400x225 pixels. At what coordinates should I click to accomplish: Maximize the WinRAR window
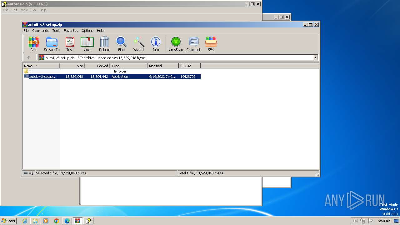(x=310, y=25)
